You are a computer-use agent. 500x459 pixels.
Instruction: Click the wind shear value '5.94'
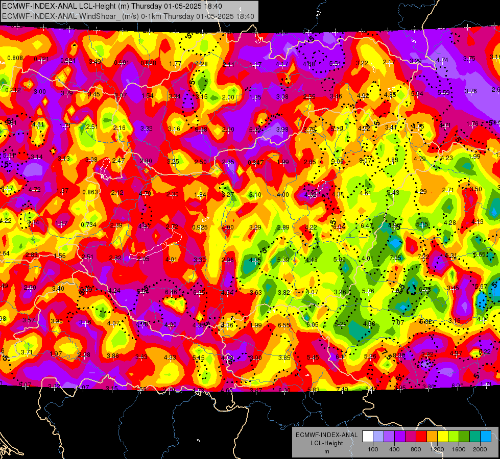pos(417,94)
